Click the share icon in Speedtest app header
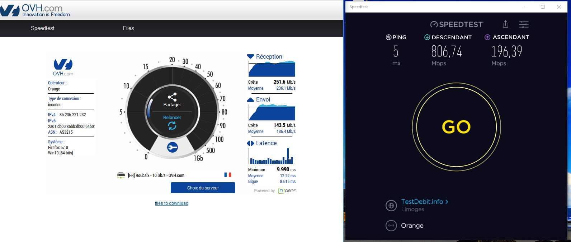Viewport: 571px width, 242px height. coord(505,24)
